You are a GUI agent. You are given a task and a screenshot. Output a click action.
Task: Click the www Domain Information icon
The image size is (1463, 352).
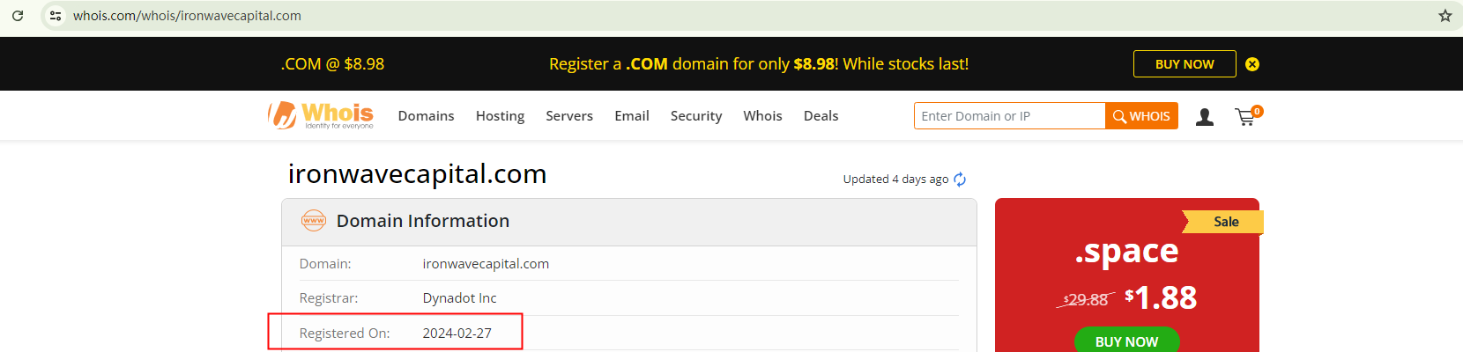314,221
